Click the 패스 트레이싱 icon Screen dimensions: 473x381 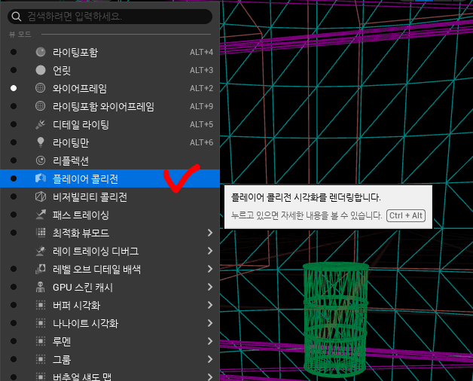[41, 215]
